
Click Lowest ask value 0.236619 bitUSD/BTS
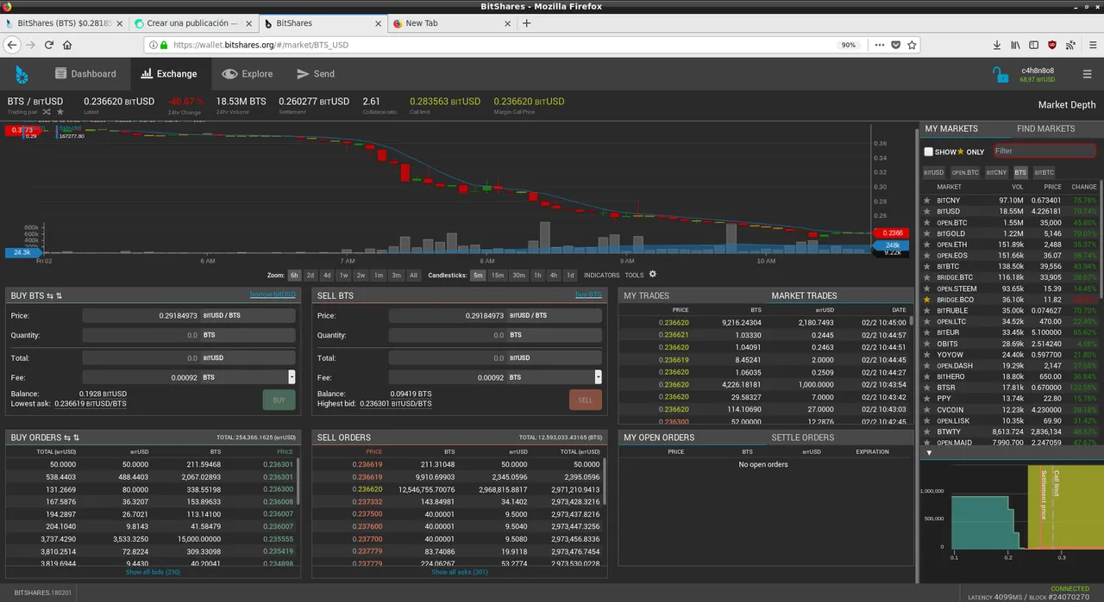(91, 403)
